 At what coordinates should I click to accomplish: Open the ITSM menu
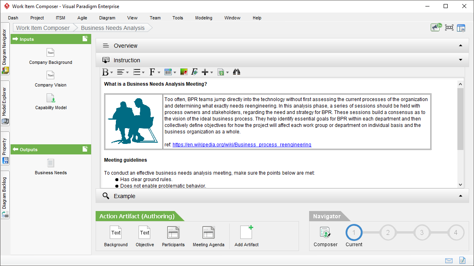60,18
